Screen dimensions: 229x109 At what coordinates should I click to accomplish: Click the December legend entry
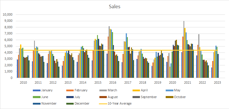pos(78,103)
